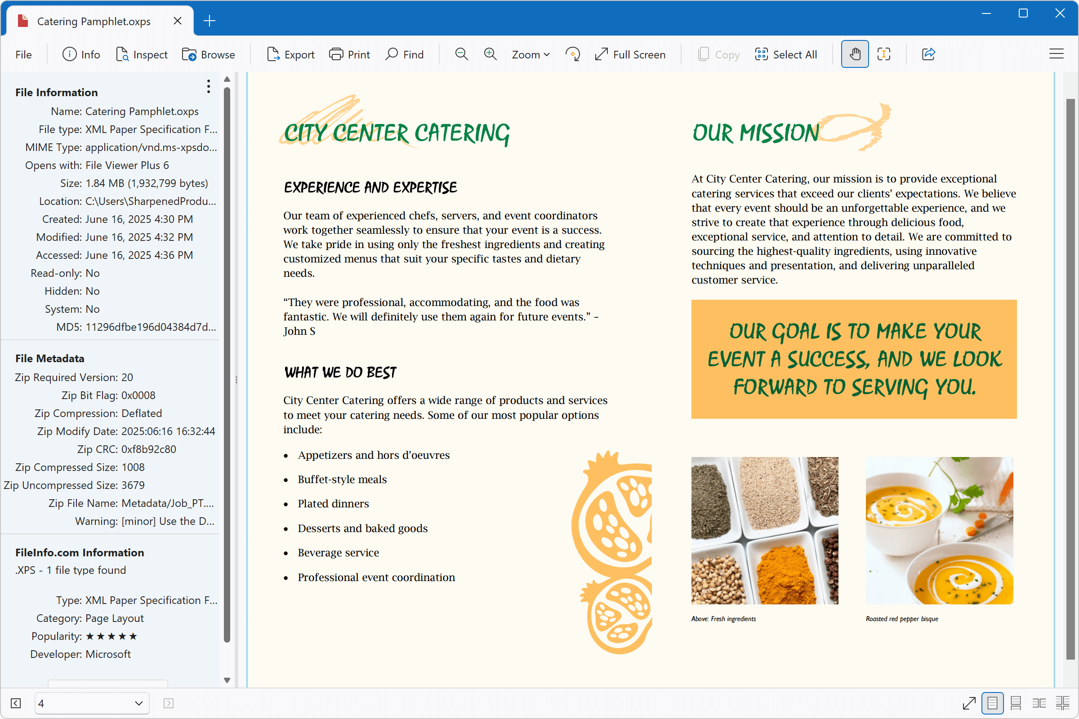This screenshot has width=1079, height=719.
Task: Open the hamburger menu
Action: pos(1056,53)
